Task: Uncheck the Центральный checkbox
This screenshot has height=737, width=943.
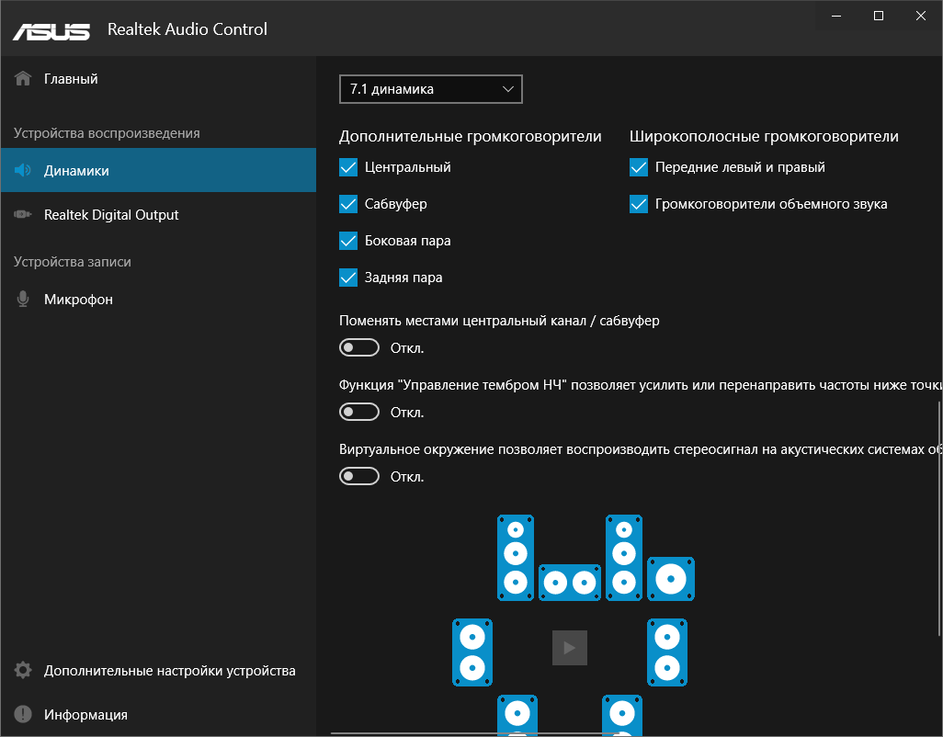Action: [x=348, y=167]
